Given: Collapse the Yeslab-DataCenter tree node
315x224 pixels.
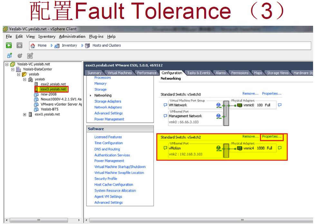Looking at the screenshot, I should tap(13, 69).
